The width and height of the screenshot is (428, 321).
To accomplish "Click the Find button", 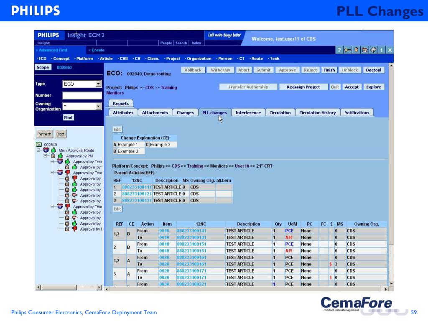I will pyautogui.click(x=68, y=117).
